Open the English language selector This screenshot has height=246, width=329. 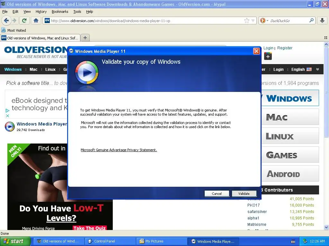[301, 69]
